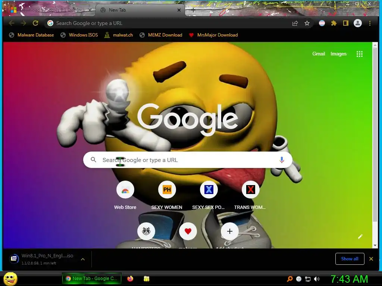Start voice search with the microphone
The height and width of the screenshot is (286, 382).
coord(282,160)
